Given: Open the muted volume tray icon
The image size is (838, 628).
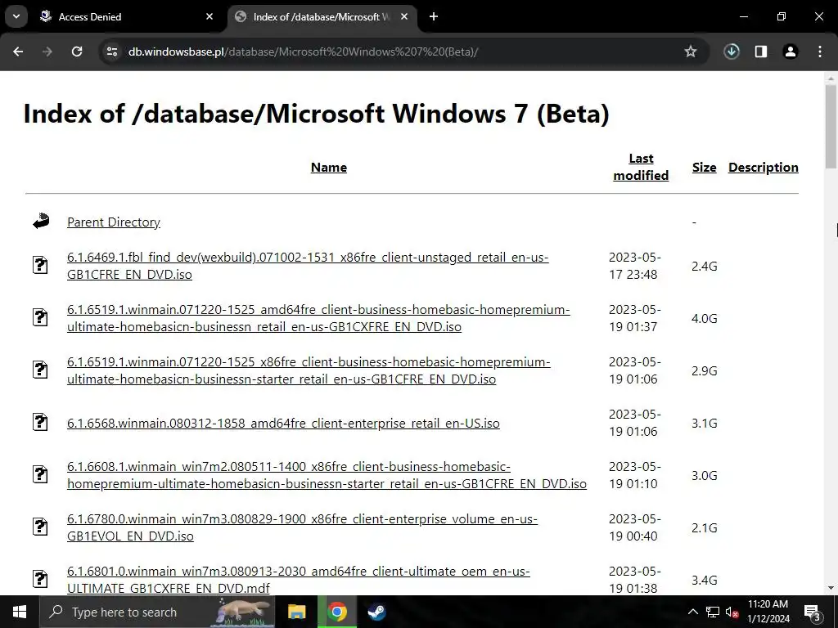Looking at the screenshot, I should coord(732,612).
